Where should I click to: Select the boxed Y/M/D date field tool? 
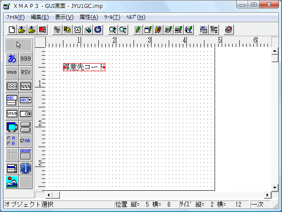pyautogui.click(x=12, y=114)
